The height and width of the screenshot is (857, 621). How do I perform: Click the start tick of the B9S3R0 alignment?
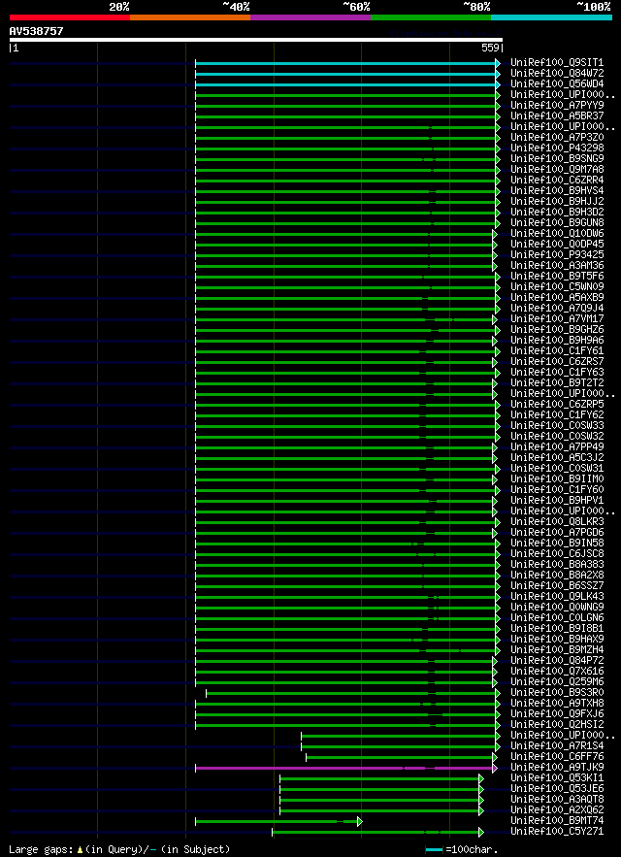[206, 693]
